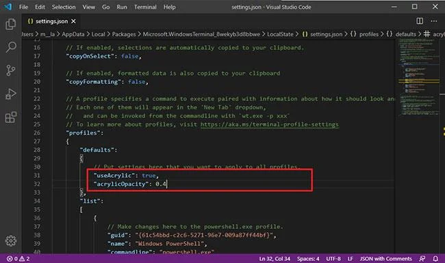445x263 pixels.
Task: Click the Local breadcrumb segment
Action: 98,34
